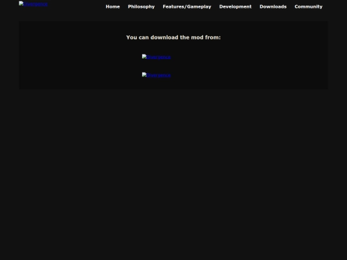Image resolution: width=347 pixels, height=260 pixels.
Task: Open the Philosophy nav item
Action: (x=141, y=6)
